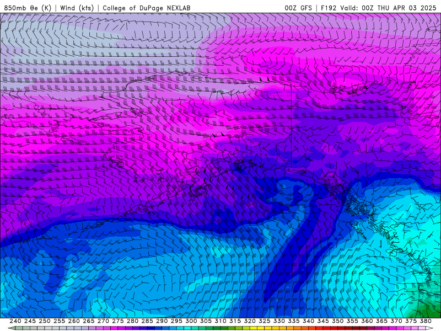The image size is (441, 331).
Task: Click the "College of DuPage NEXLAB" credit text
Action: coord(147,8)
